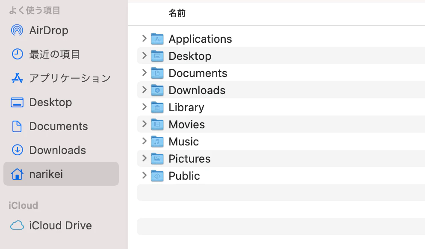Viewport: 425px width, 249px height.
Task: Click the Music row name
Action: click(184, 142)
